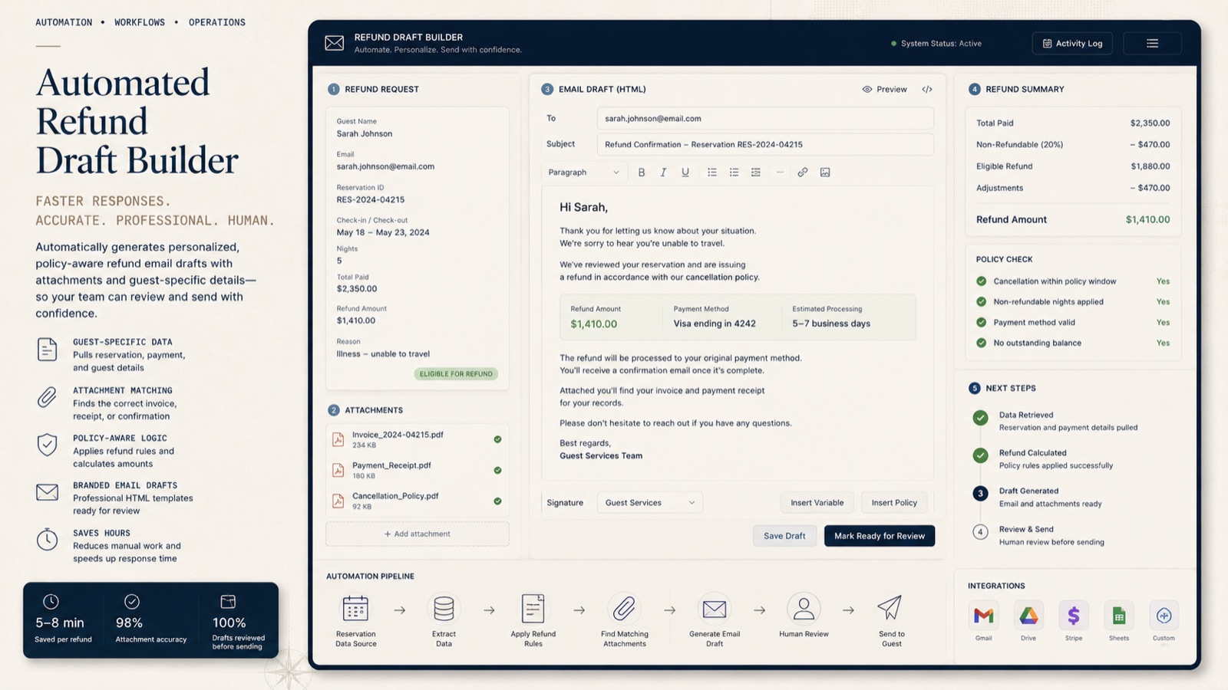Click 5–7 business days text

point(831,324)
